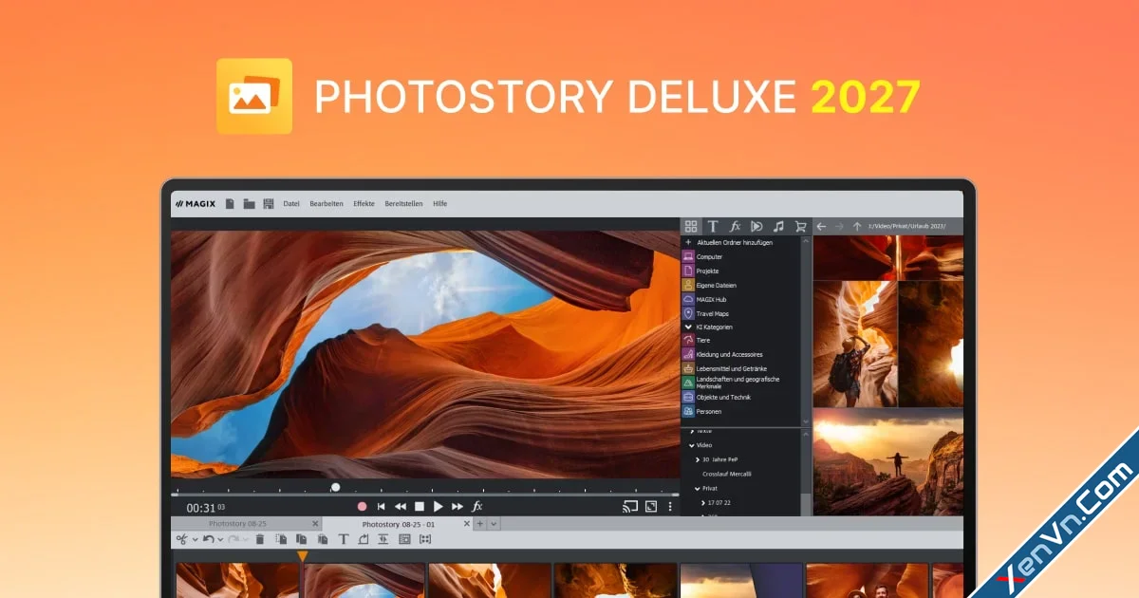
Task: Open the project tabs dropdown arrow
Action: click(x=494, y=524)
